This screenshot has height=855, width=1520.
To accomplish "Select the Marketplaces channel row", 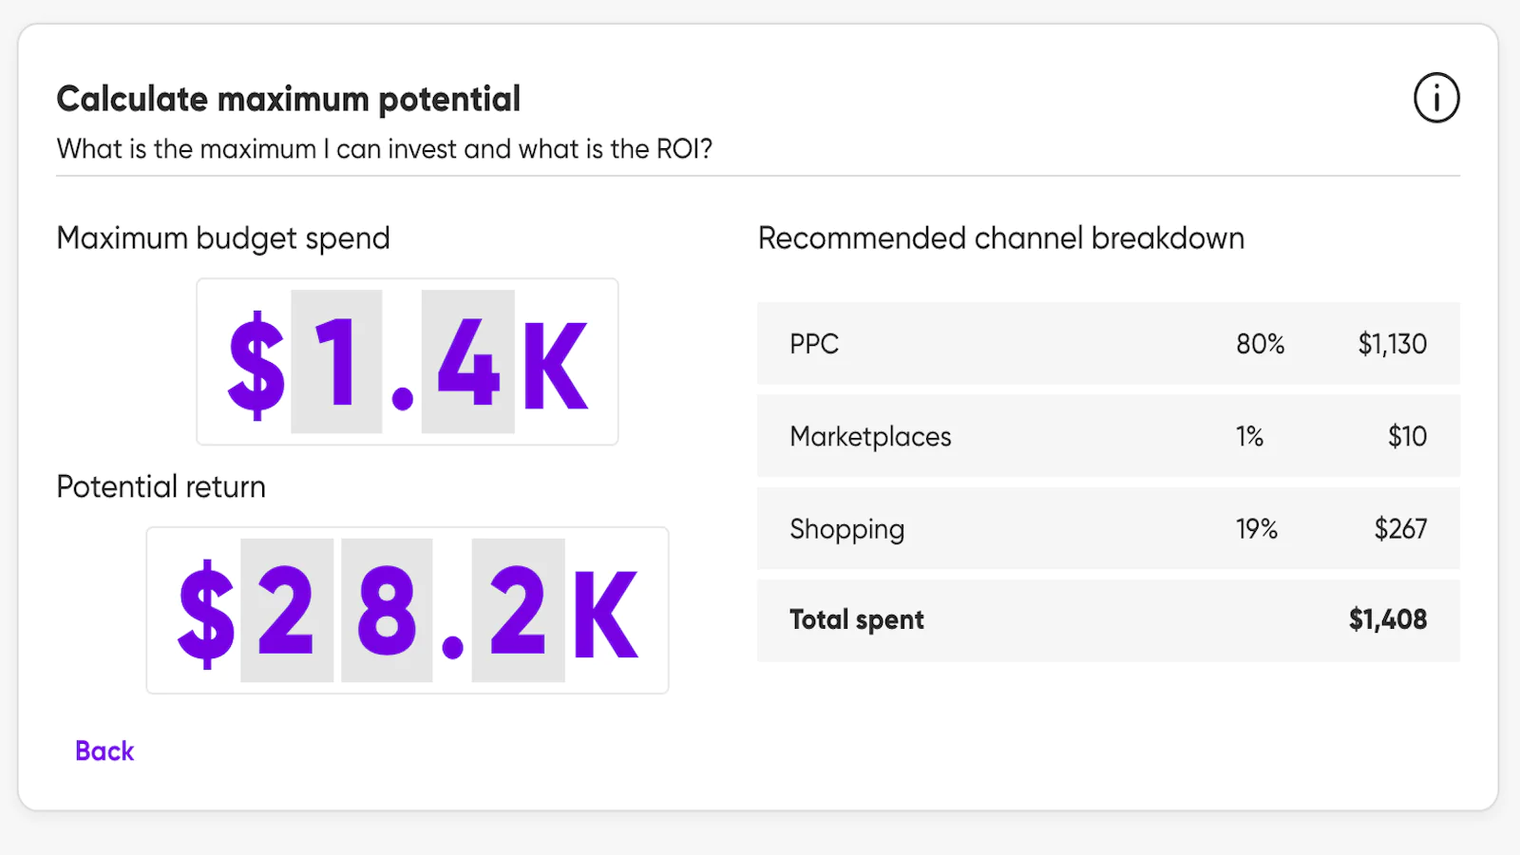I will coord(1108,436).
